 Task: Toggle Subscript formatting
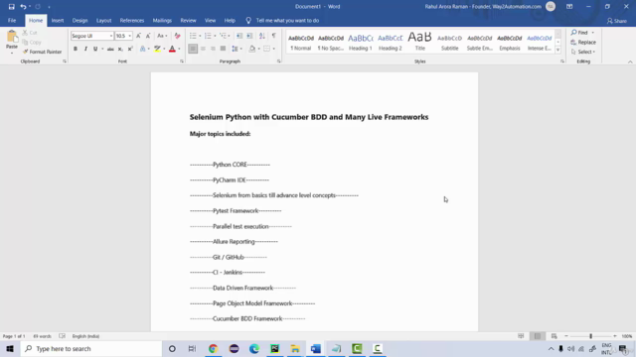[x=120, y=49]
